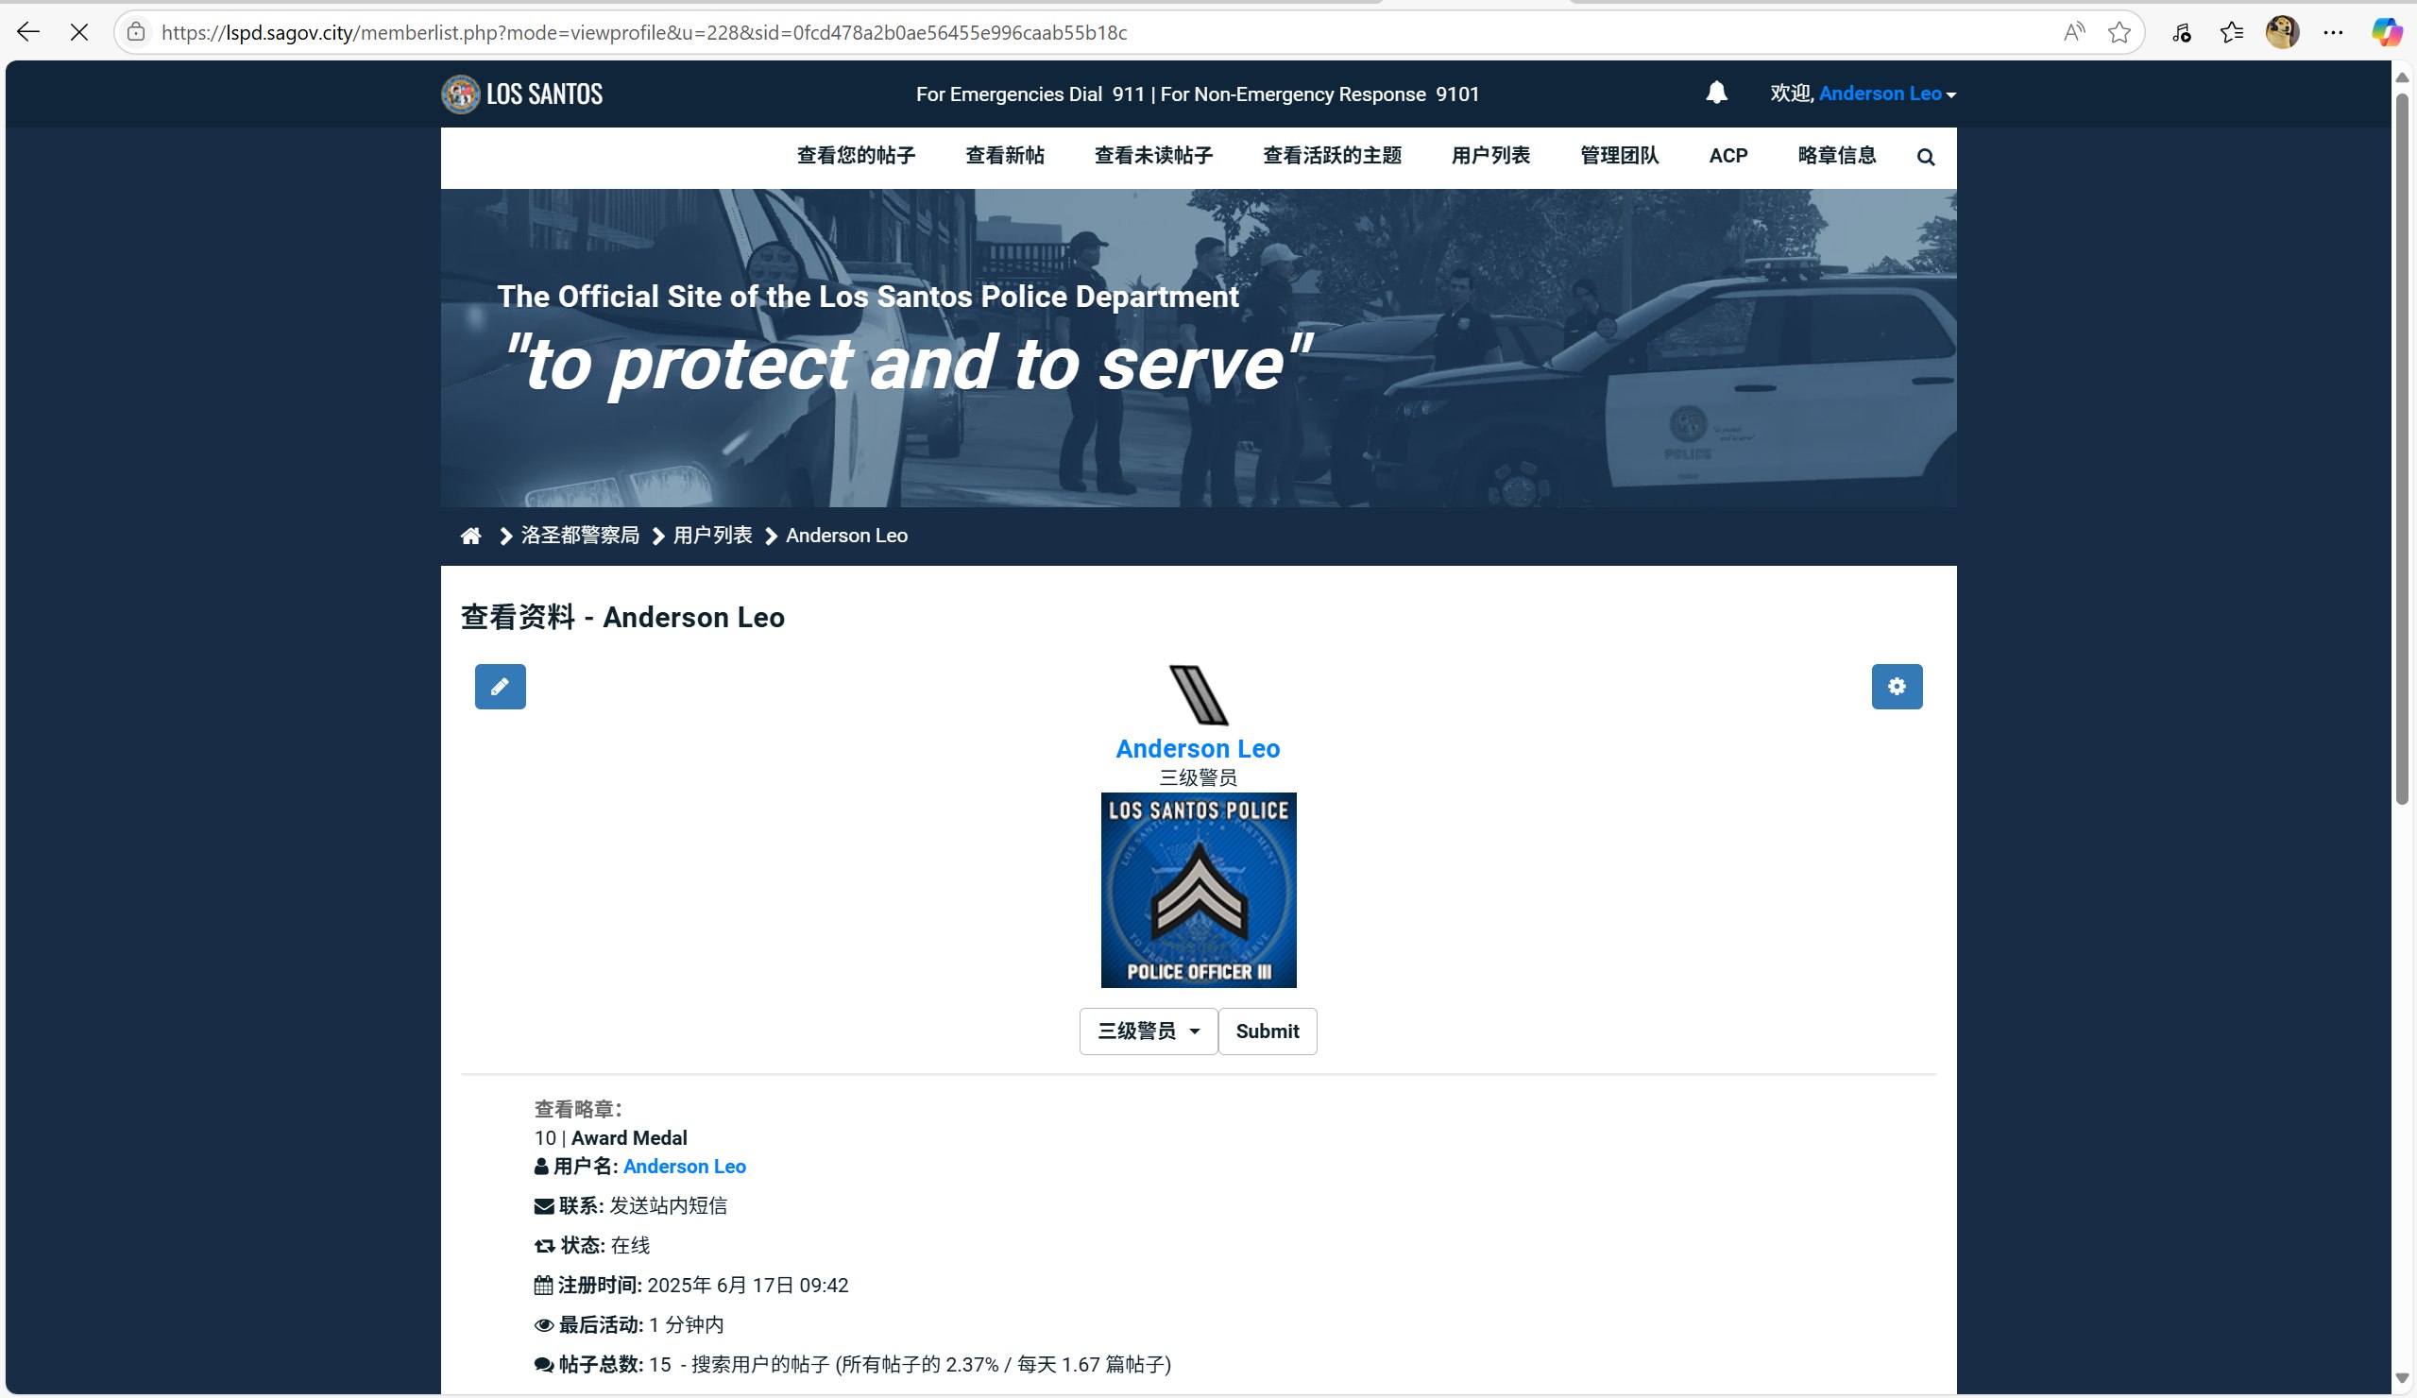Click 洛圣都警察局 breadcrumb link
Image resolution: width=2417 pixels, height=1398 pixels.
pyautogui.click(x=579, y=536)
